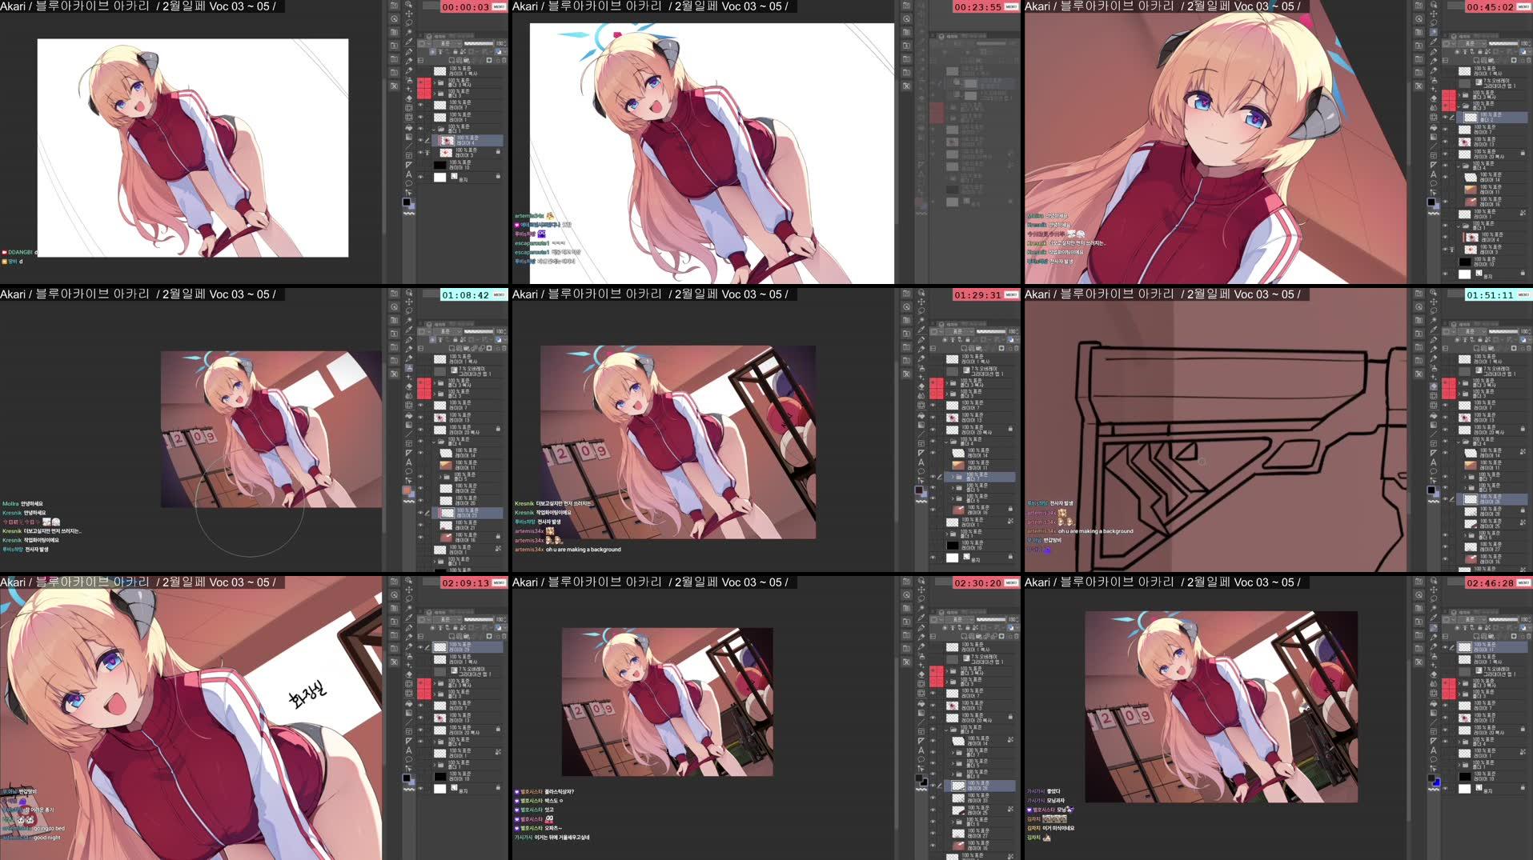Hide the 용지 paper layer
Viewport: 1533px width, 860px height.
pyautogui.click(x=420, y=176)
